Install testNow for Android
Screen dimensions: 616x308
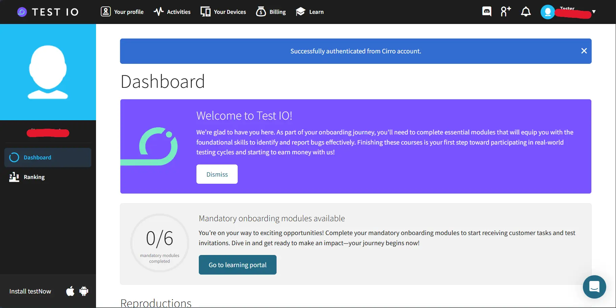84,291
